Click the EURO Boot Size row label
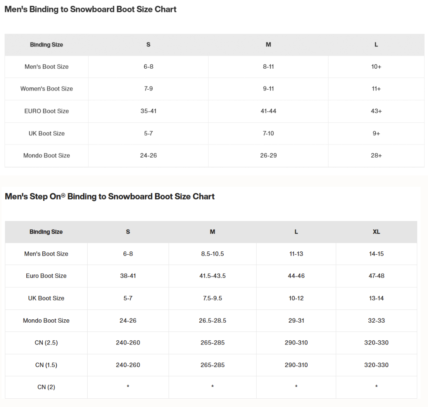428x407 pixels. [x=47, y=111]
